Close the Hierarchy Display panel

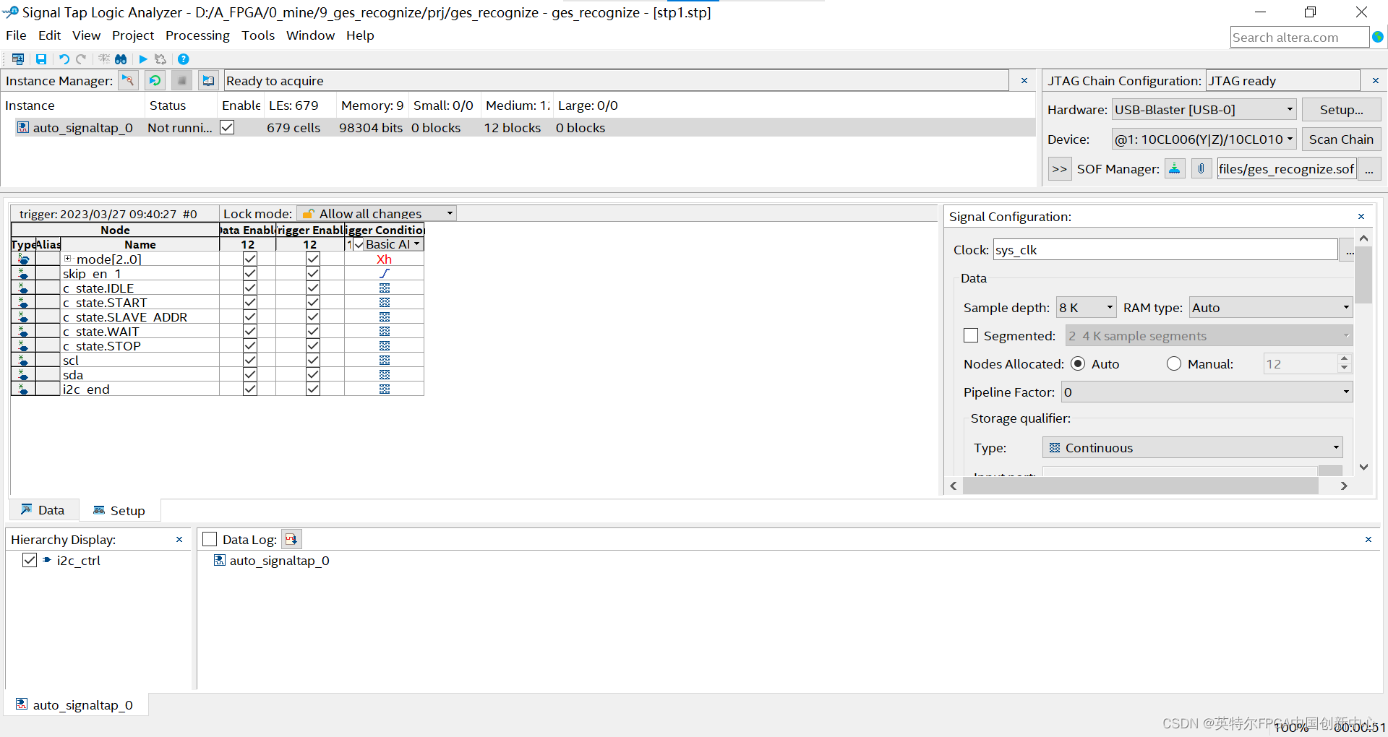179,540
